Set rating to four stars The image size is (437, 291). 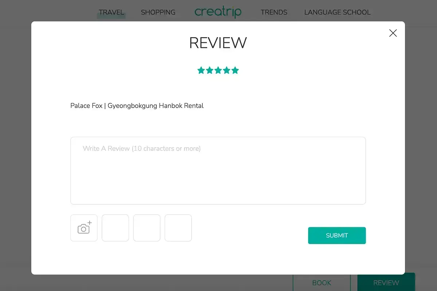pyautogui.click(x=227, y=70)
